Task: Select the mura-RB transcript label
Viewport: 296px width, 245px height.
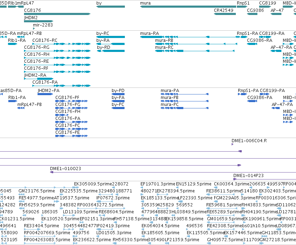Action: [164, 40]
